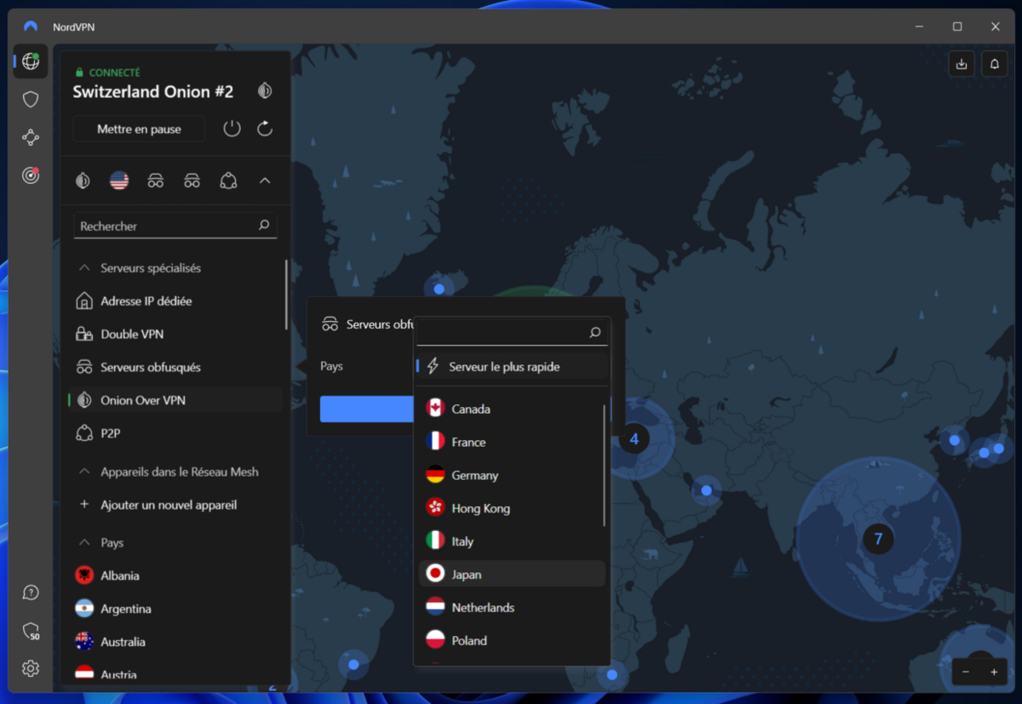Select the P2P shortcut icon in shortcuts row
Image resolution: width=1022 pixels, height=704 pixels.
click(228, 180)
